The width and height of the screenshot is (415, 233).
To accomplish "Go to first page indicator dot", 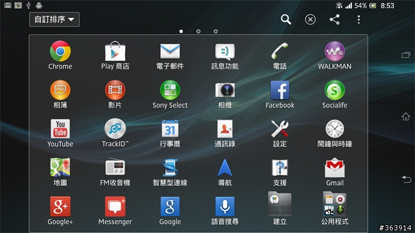I will (x=181, y=31).
